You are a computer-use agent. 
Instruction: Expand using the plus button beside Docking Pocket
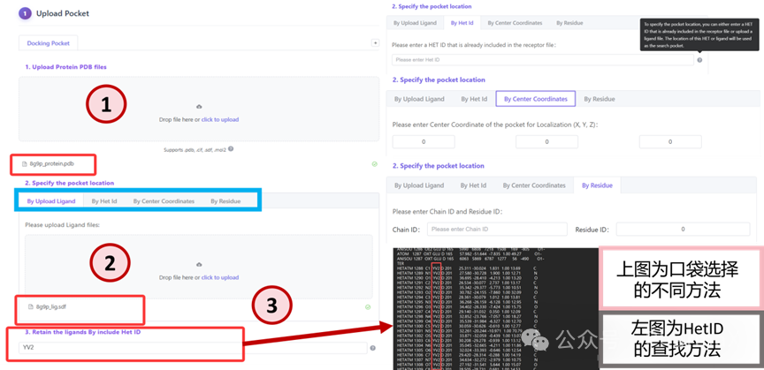(x=375, y=42)
